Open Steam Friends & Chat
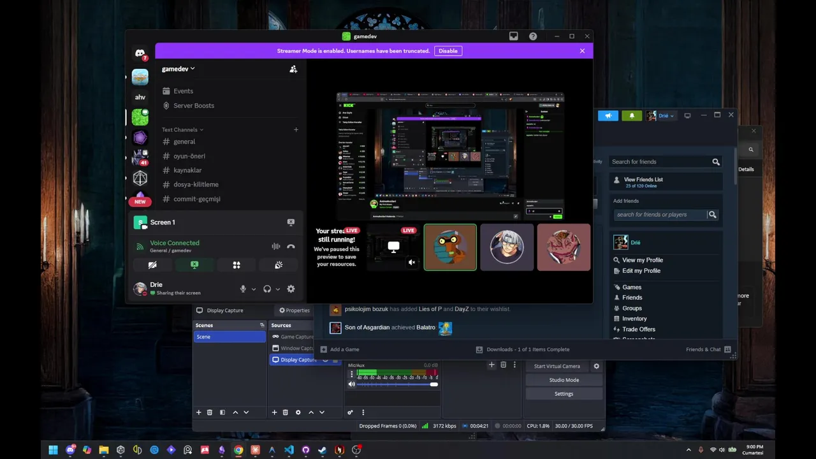The height and width of the screenshot is (459, 816). [x=708, y=349]
